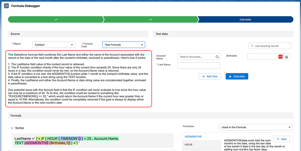The height and width of the screenshot is (151, 301).
Task: Click the checkmark on the second progress stage
Action: click(x=150, y=19)
